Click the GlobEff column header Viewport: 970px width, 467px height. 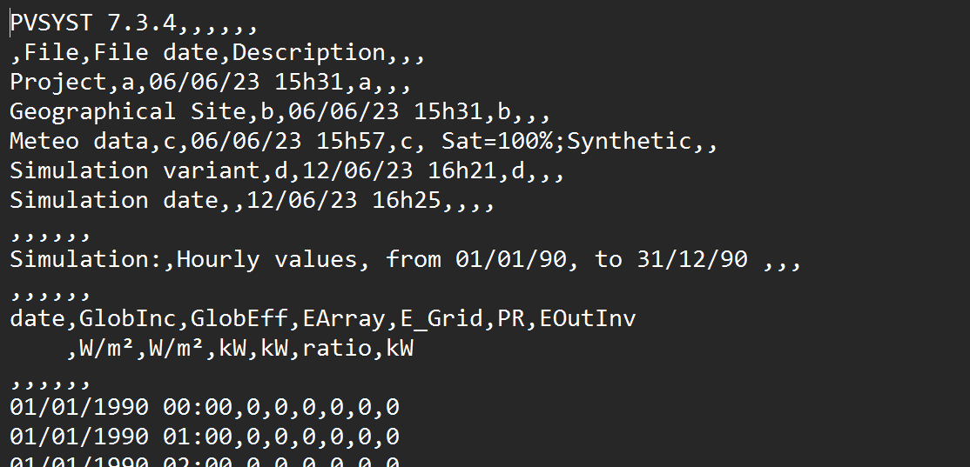point(239,319)
